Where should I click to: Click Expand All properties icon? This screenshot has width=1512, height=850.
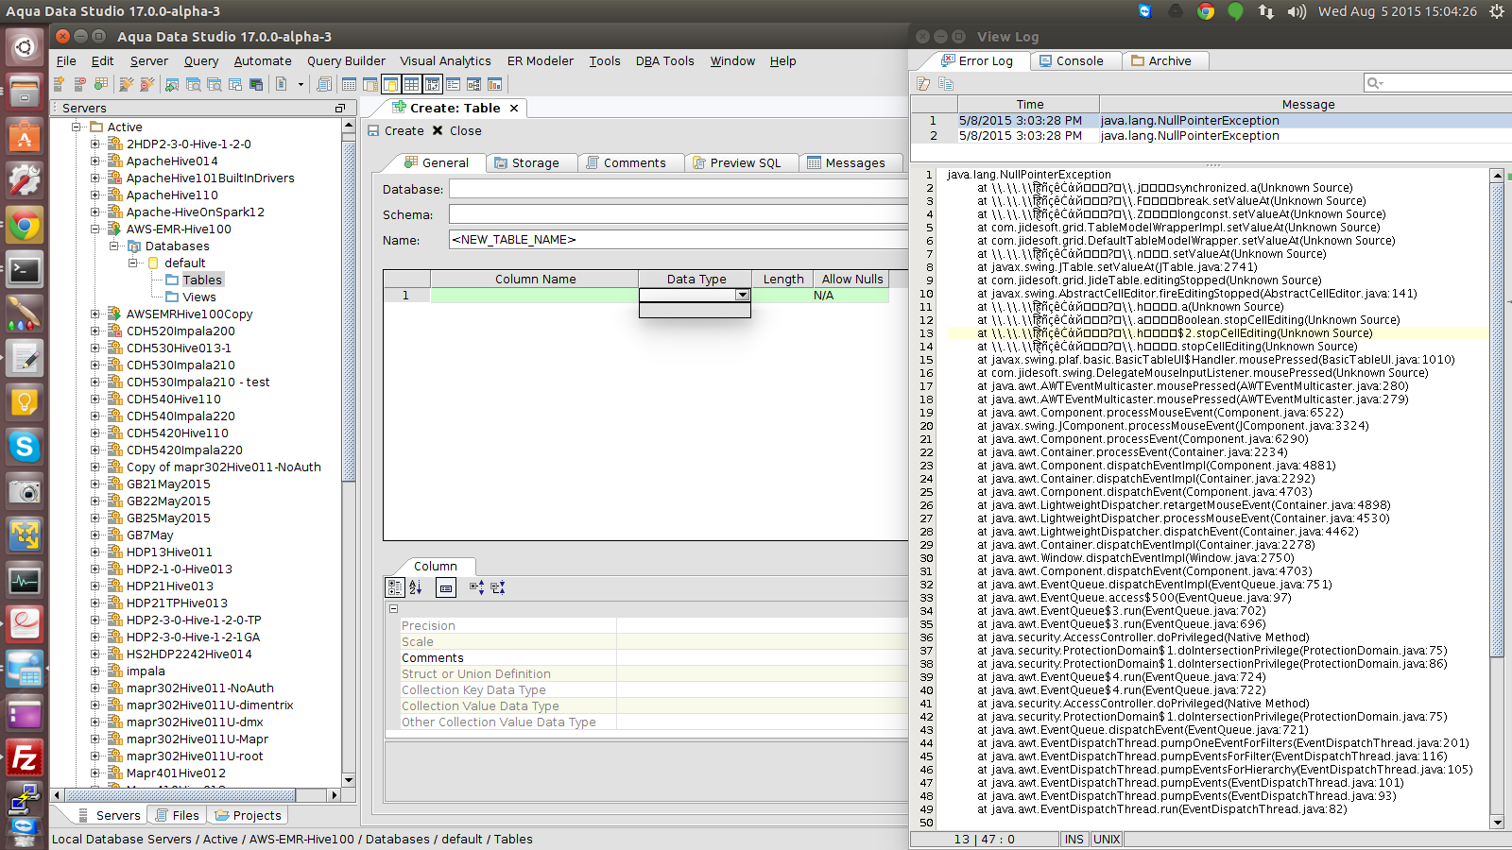coord(477,587)
